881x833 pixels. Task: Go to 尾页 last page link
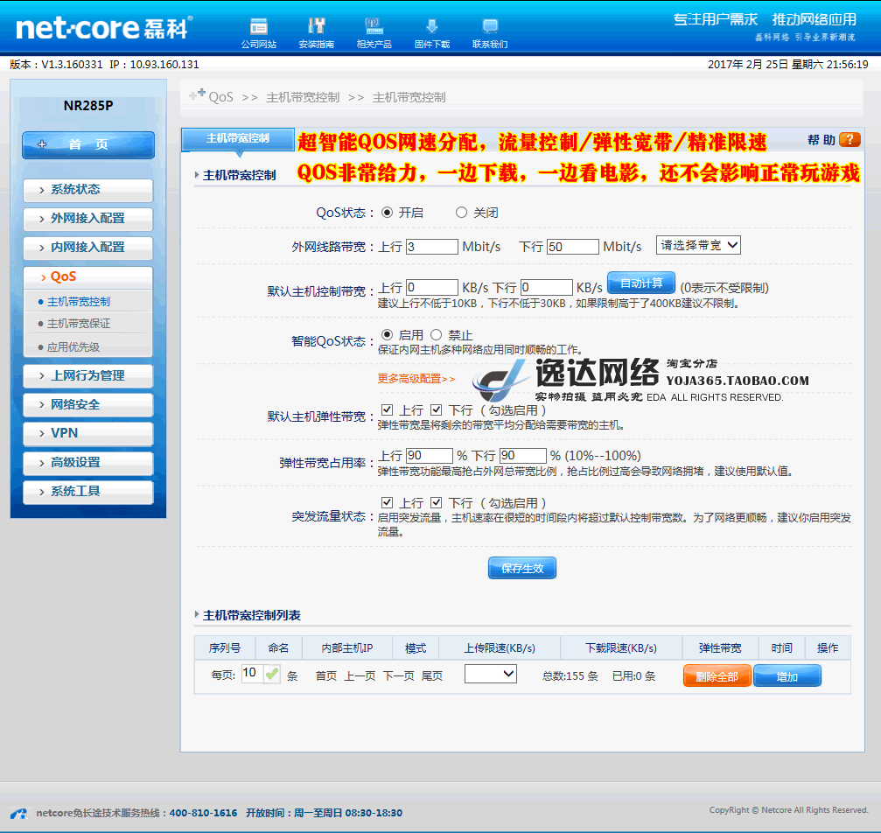click(431, 675)
